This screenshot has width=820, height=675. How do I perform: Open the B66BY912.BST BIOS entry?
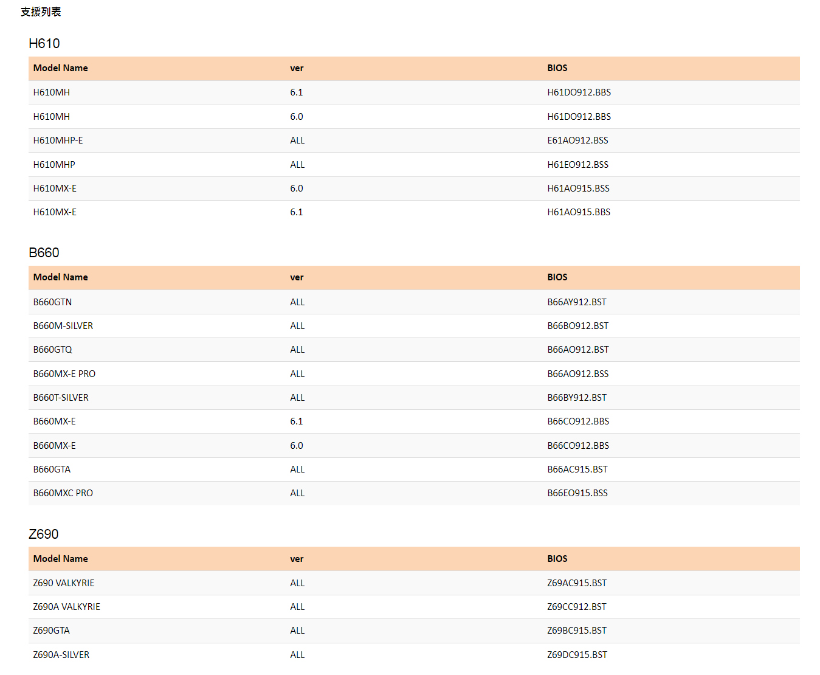577,398
